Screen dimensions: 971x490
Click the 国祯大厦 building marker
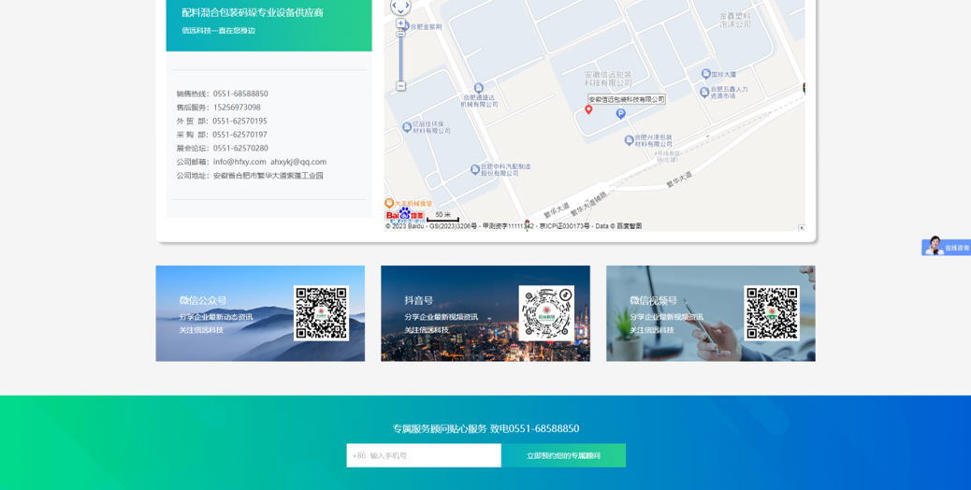pyautogui.click(x=706, y=74)
